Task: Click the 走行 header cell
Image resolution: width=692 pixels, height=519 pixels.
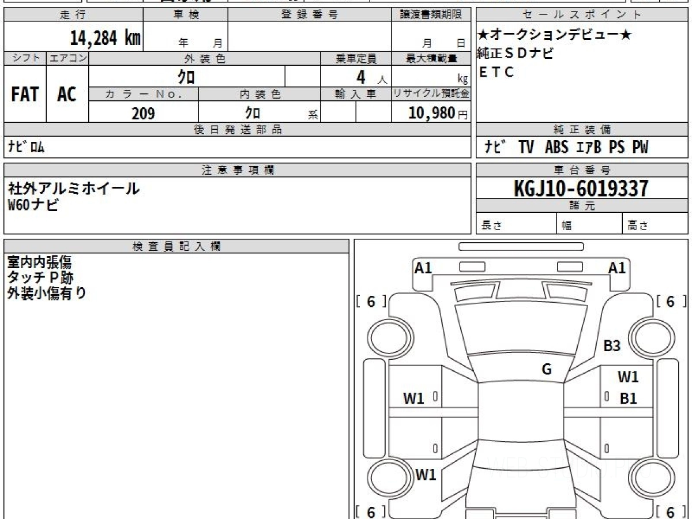Action: point(73,15)
